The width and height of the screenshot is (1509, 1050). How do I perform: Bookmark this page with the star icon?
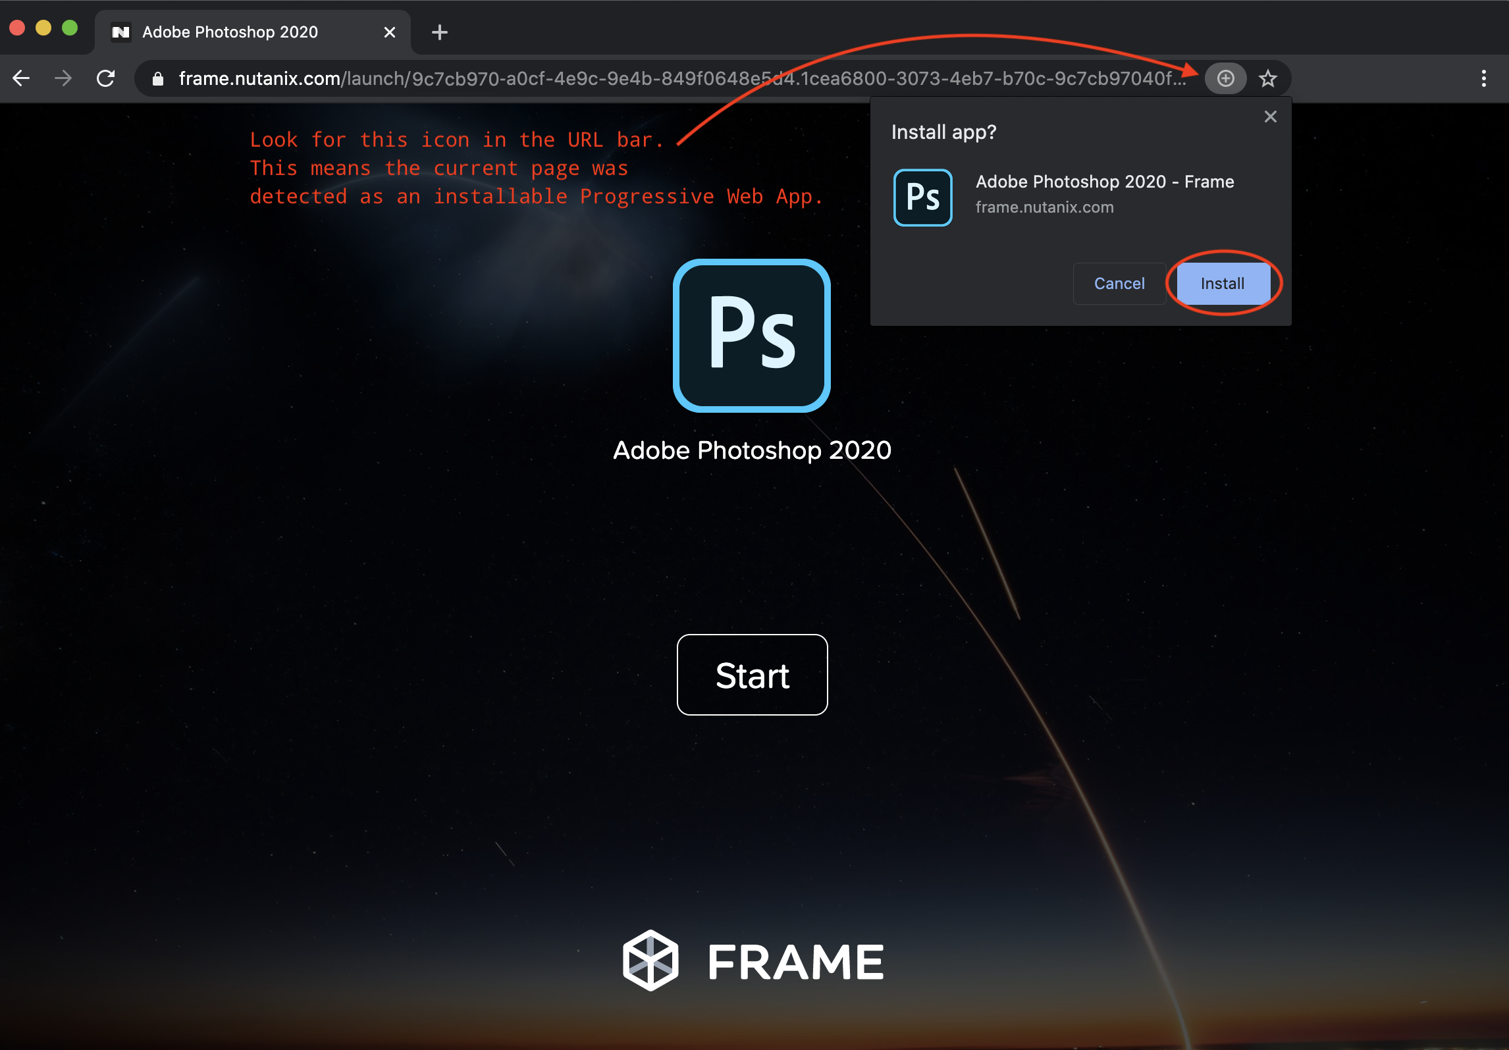click(1267, 78)
